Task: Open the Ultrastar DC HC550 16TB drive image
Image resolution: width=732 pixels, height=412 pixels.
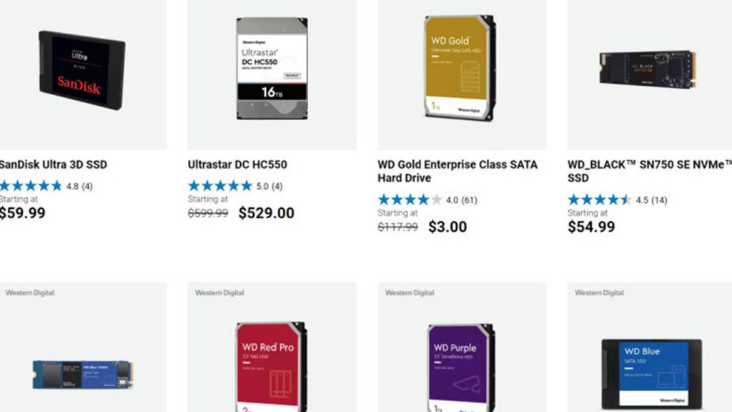Action: [272, 68]
